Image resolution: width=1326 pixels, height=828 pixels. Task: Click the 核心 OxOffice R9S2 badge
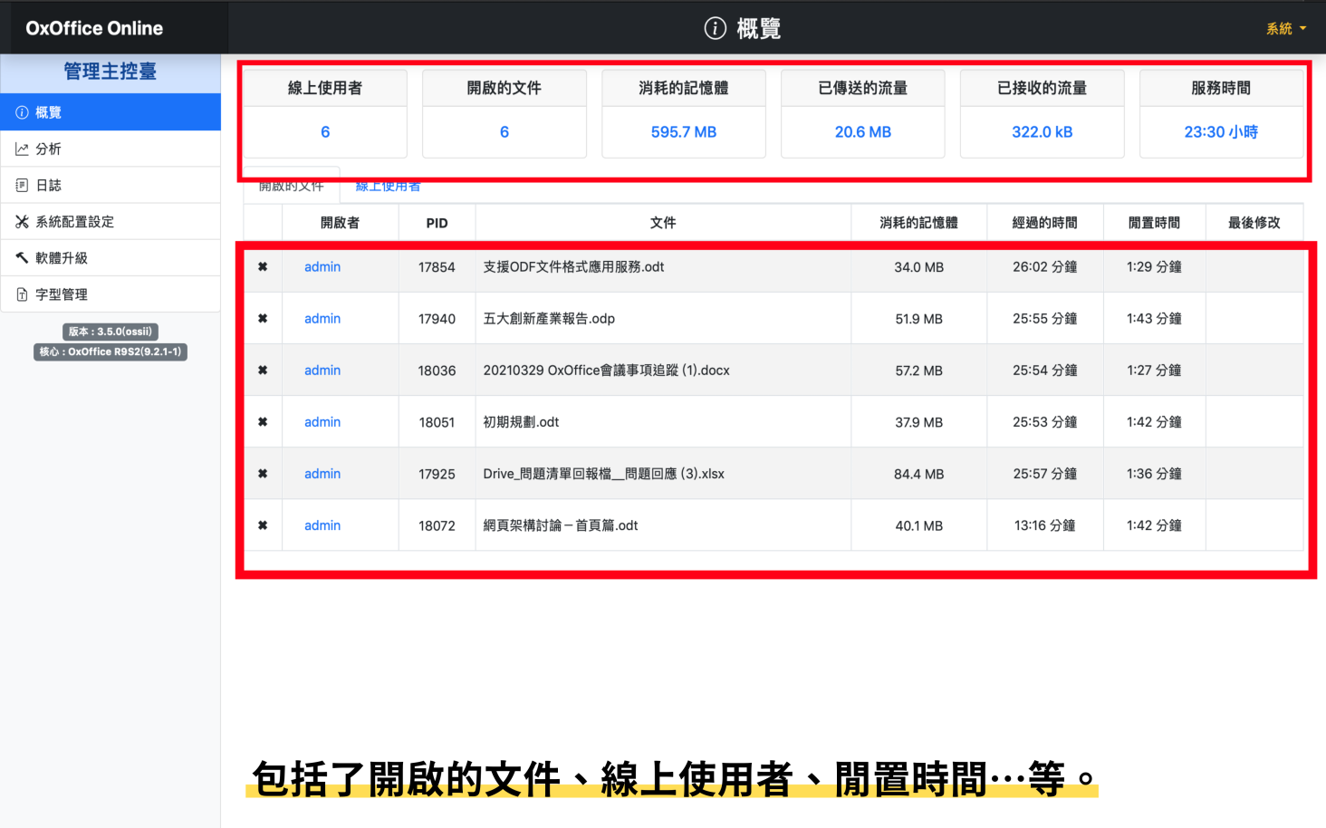tap(110, 351)
